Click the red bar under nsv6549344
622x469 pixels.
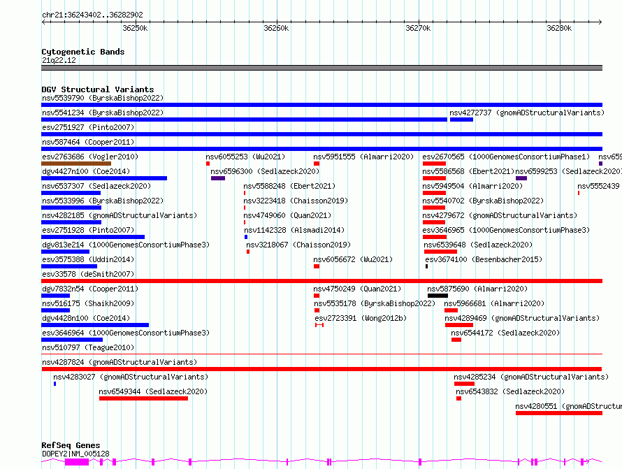[143, 398]
